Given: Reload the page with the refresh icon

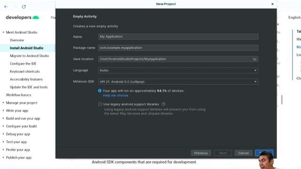Looking at the screenshot, I should coord(24,7).
